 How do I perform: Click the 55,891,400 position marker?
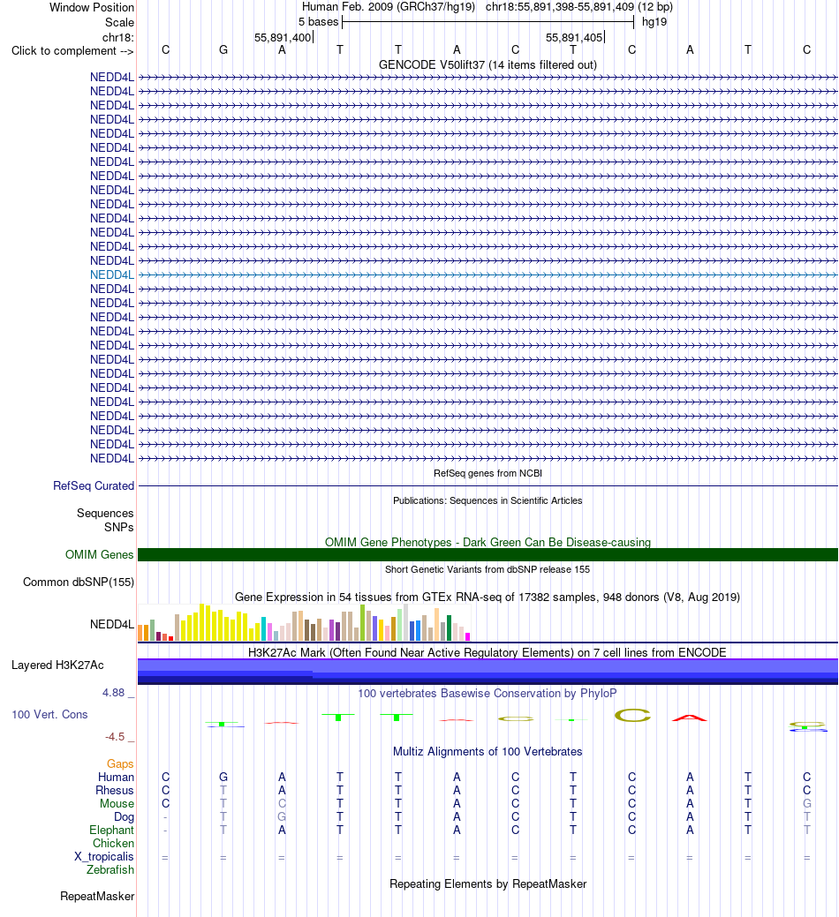283,37
